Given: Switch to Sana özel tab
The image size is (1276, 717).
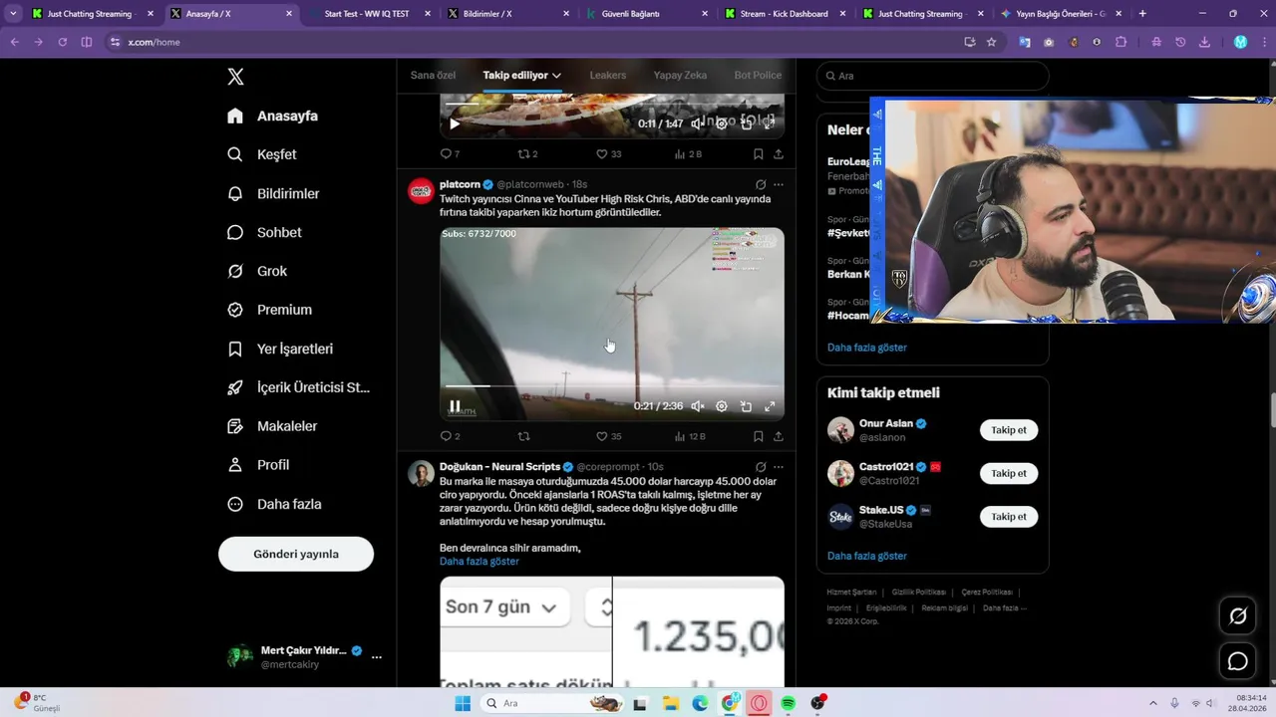Looking at the screenshot, I should (x=433, y=75).
